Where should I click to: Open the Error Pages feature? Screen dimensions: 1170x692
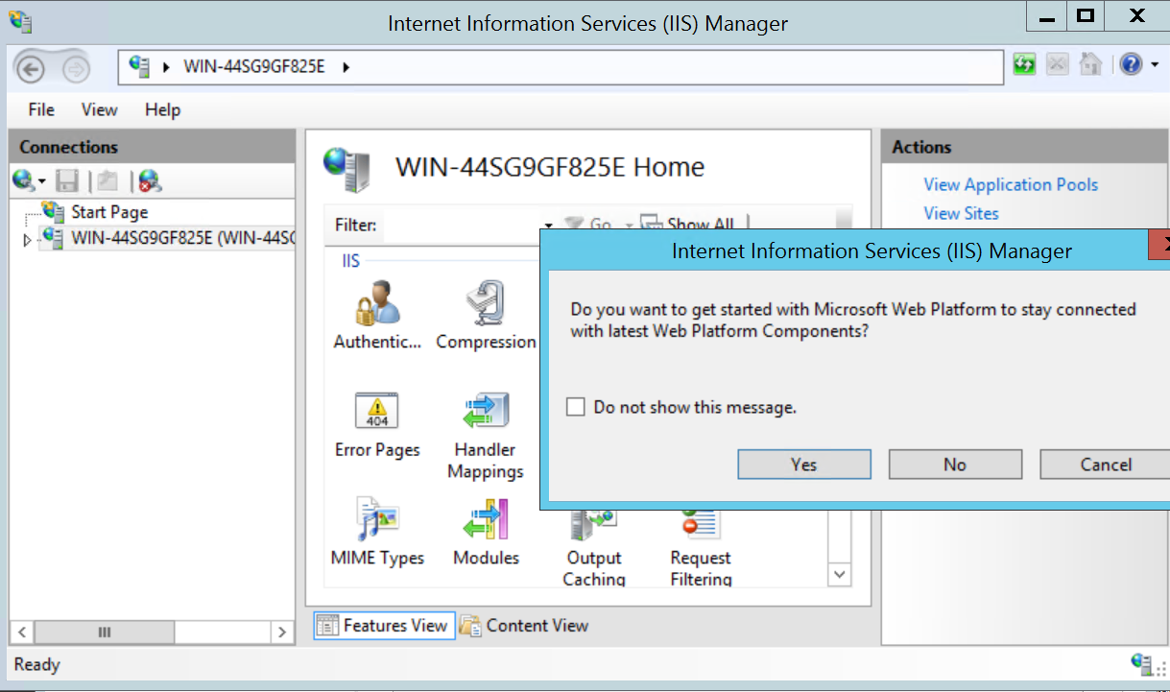tap(377, 424)
